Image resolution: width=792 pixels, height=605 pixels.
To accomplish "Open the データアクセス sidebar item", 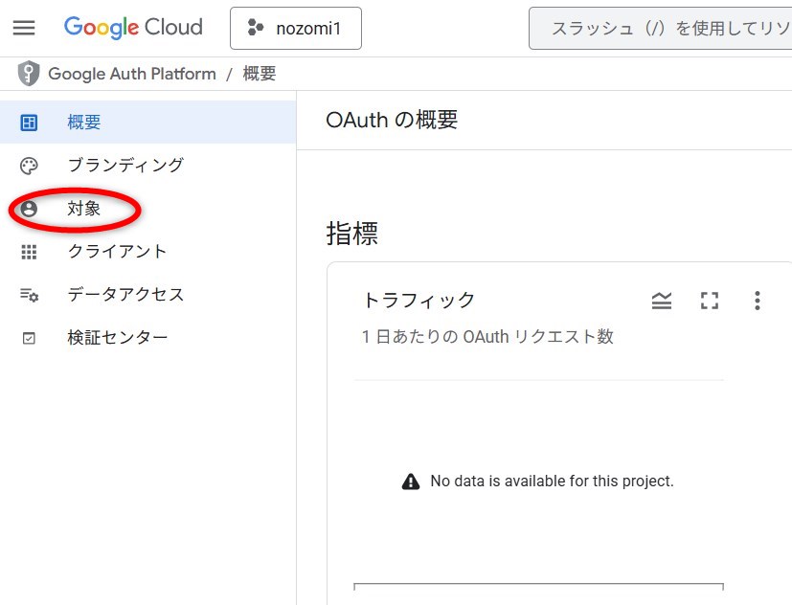I will click(125, 295).
